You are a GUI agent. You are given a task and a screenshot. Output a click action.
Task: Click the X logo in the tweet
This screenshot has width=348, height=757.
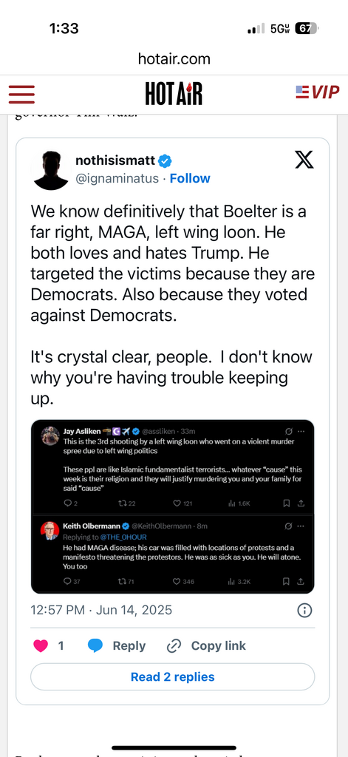click(x=304, y=160)
